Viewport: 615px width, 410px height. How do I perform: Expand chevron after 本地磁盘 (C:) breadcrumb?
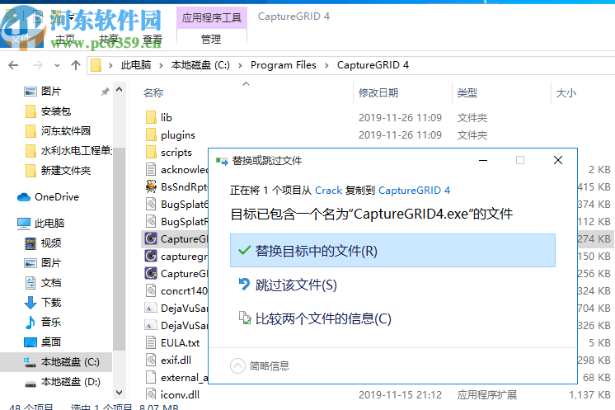click(240, 65)
